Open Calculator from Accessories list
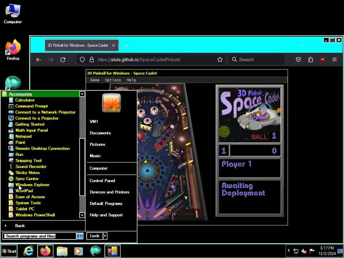This screenshot has height=258, width=344. [25, 100]
